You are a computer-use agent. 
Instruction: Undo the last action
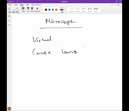coord(17,2)
